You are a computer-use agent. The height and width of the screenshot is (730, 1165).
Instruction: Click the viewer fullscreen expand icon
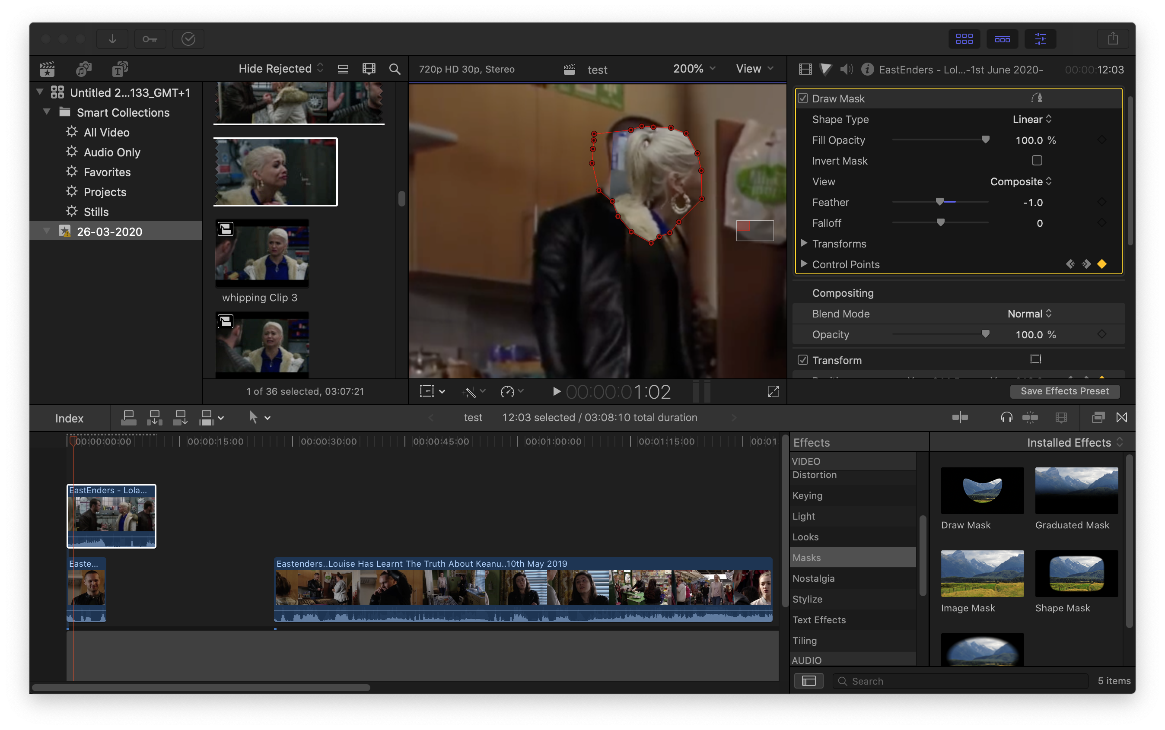click(773, 391)
